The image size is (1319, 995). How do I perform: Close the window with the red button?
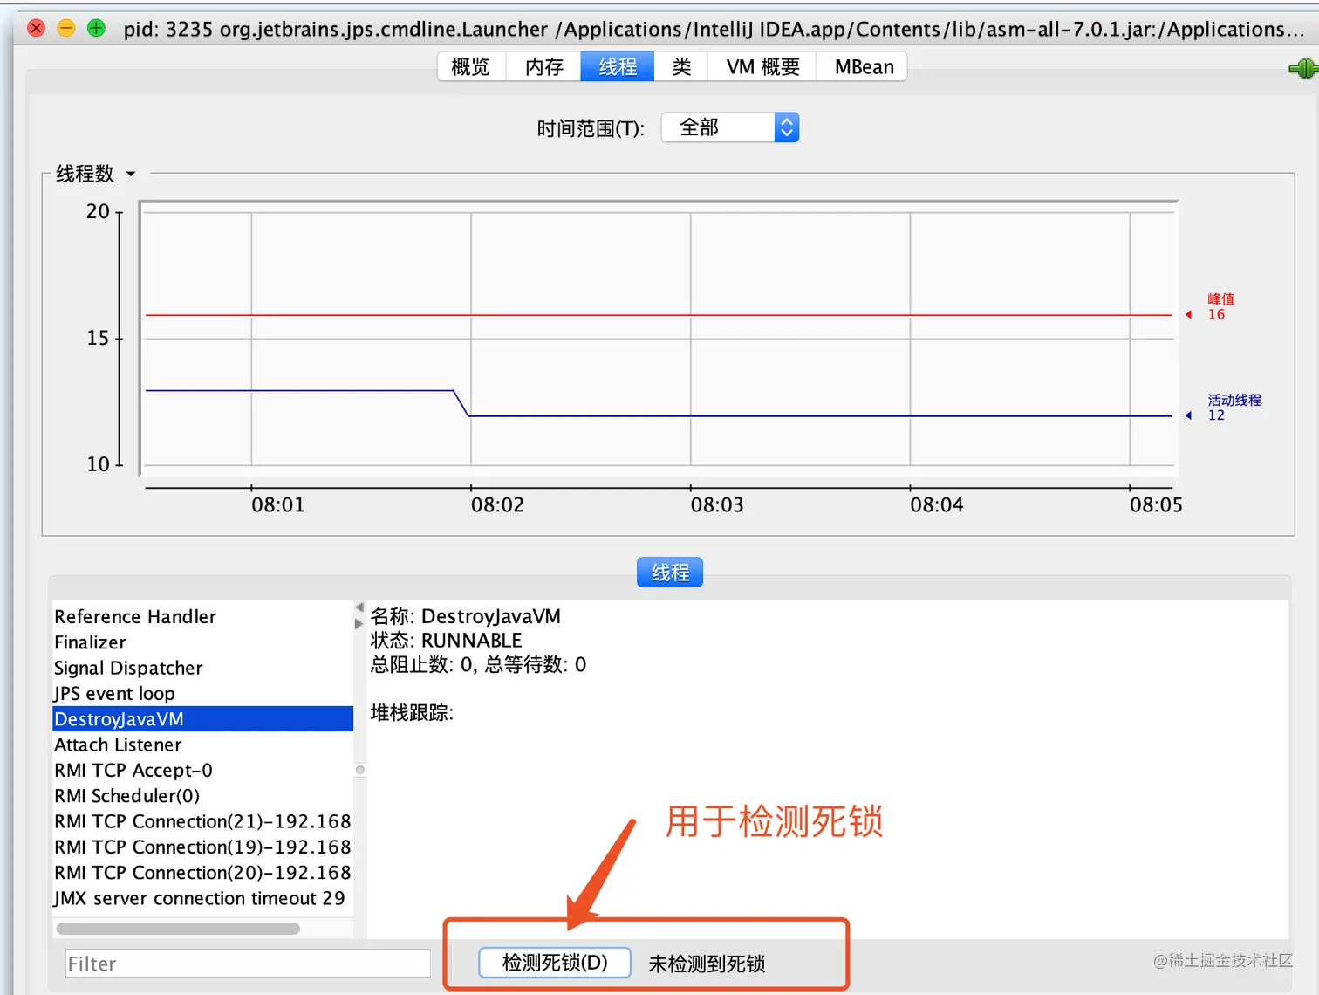point(37,28)
